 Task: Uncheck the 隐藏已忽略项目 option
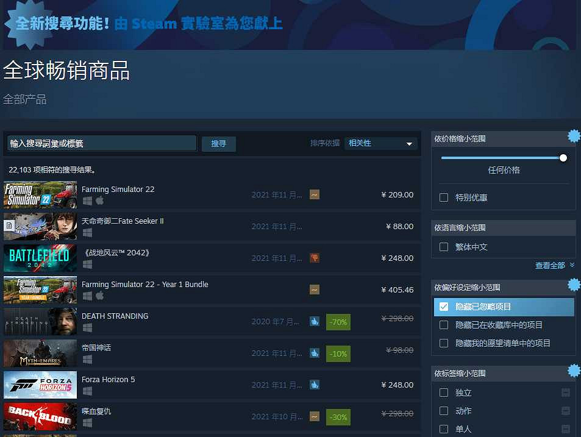444,307
